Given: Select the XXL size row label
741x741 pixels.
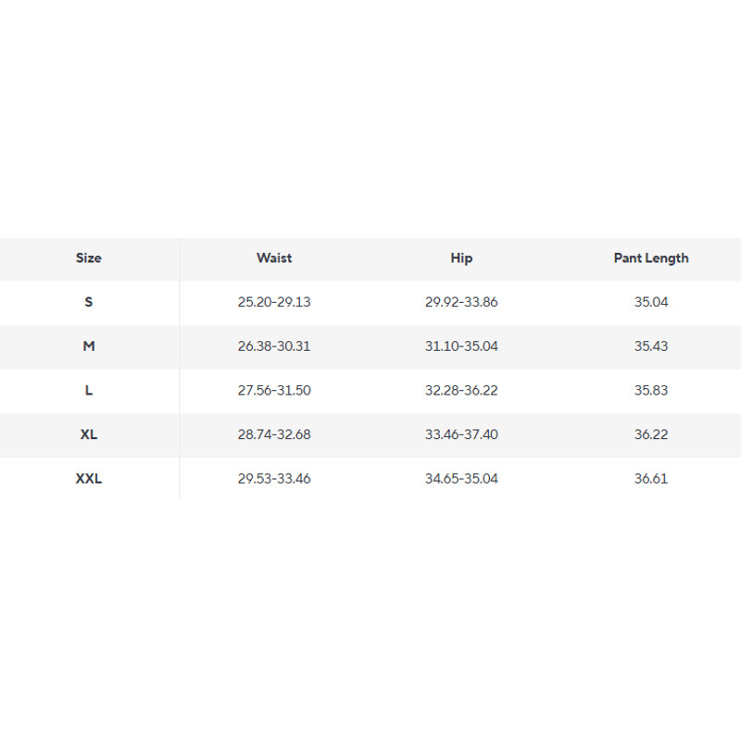Looking at the screenshot, I should (x=89, y=479).
